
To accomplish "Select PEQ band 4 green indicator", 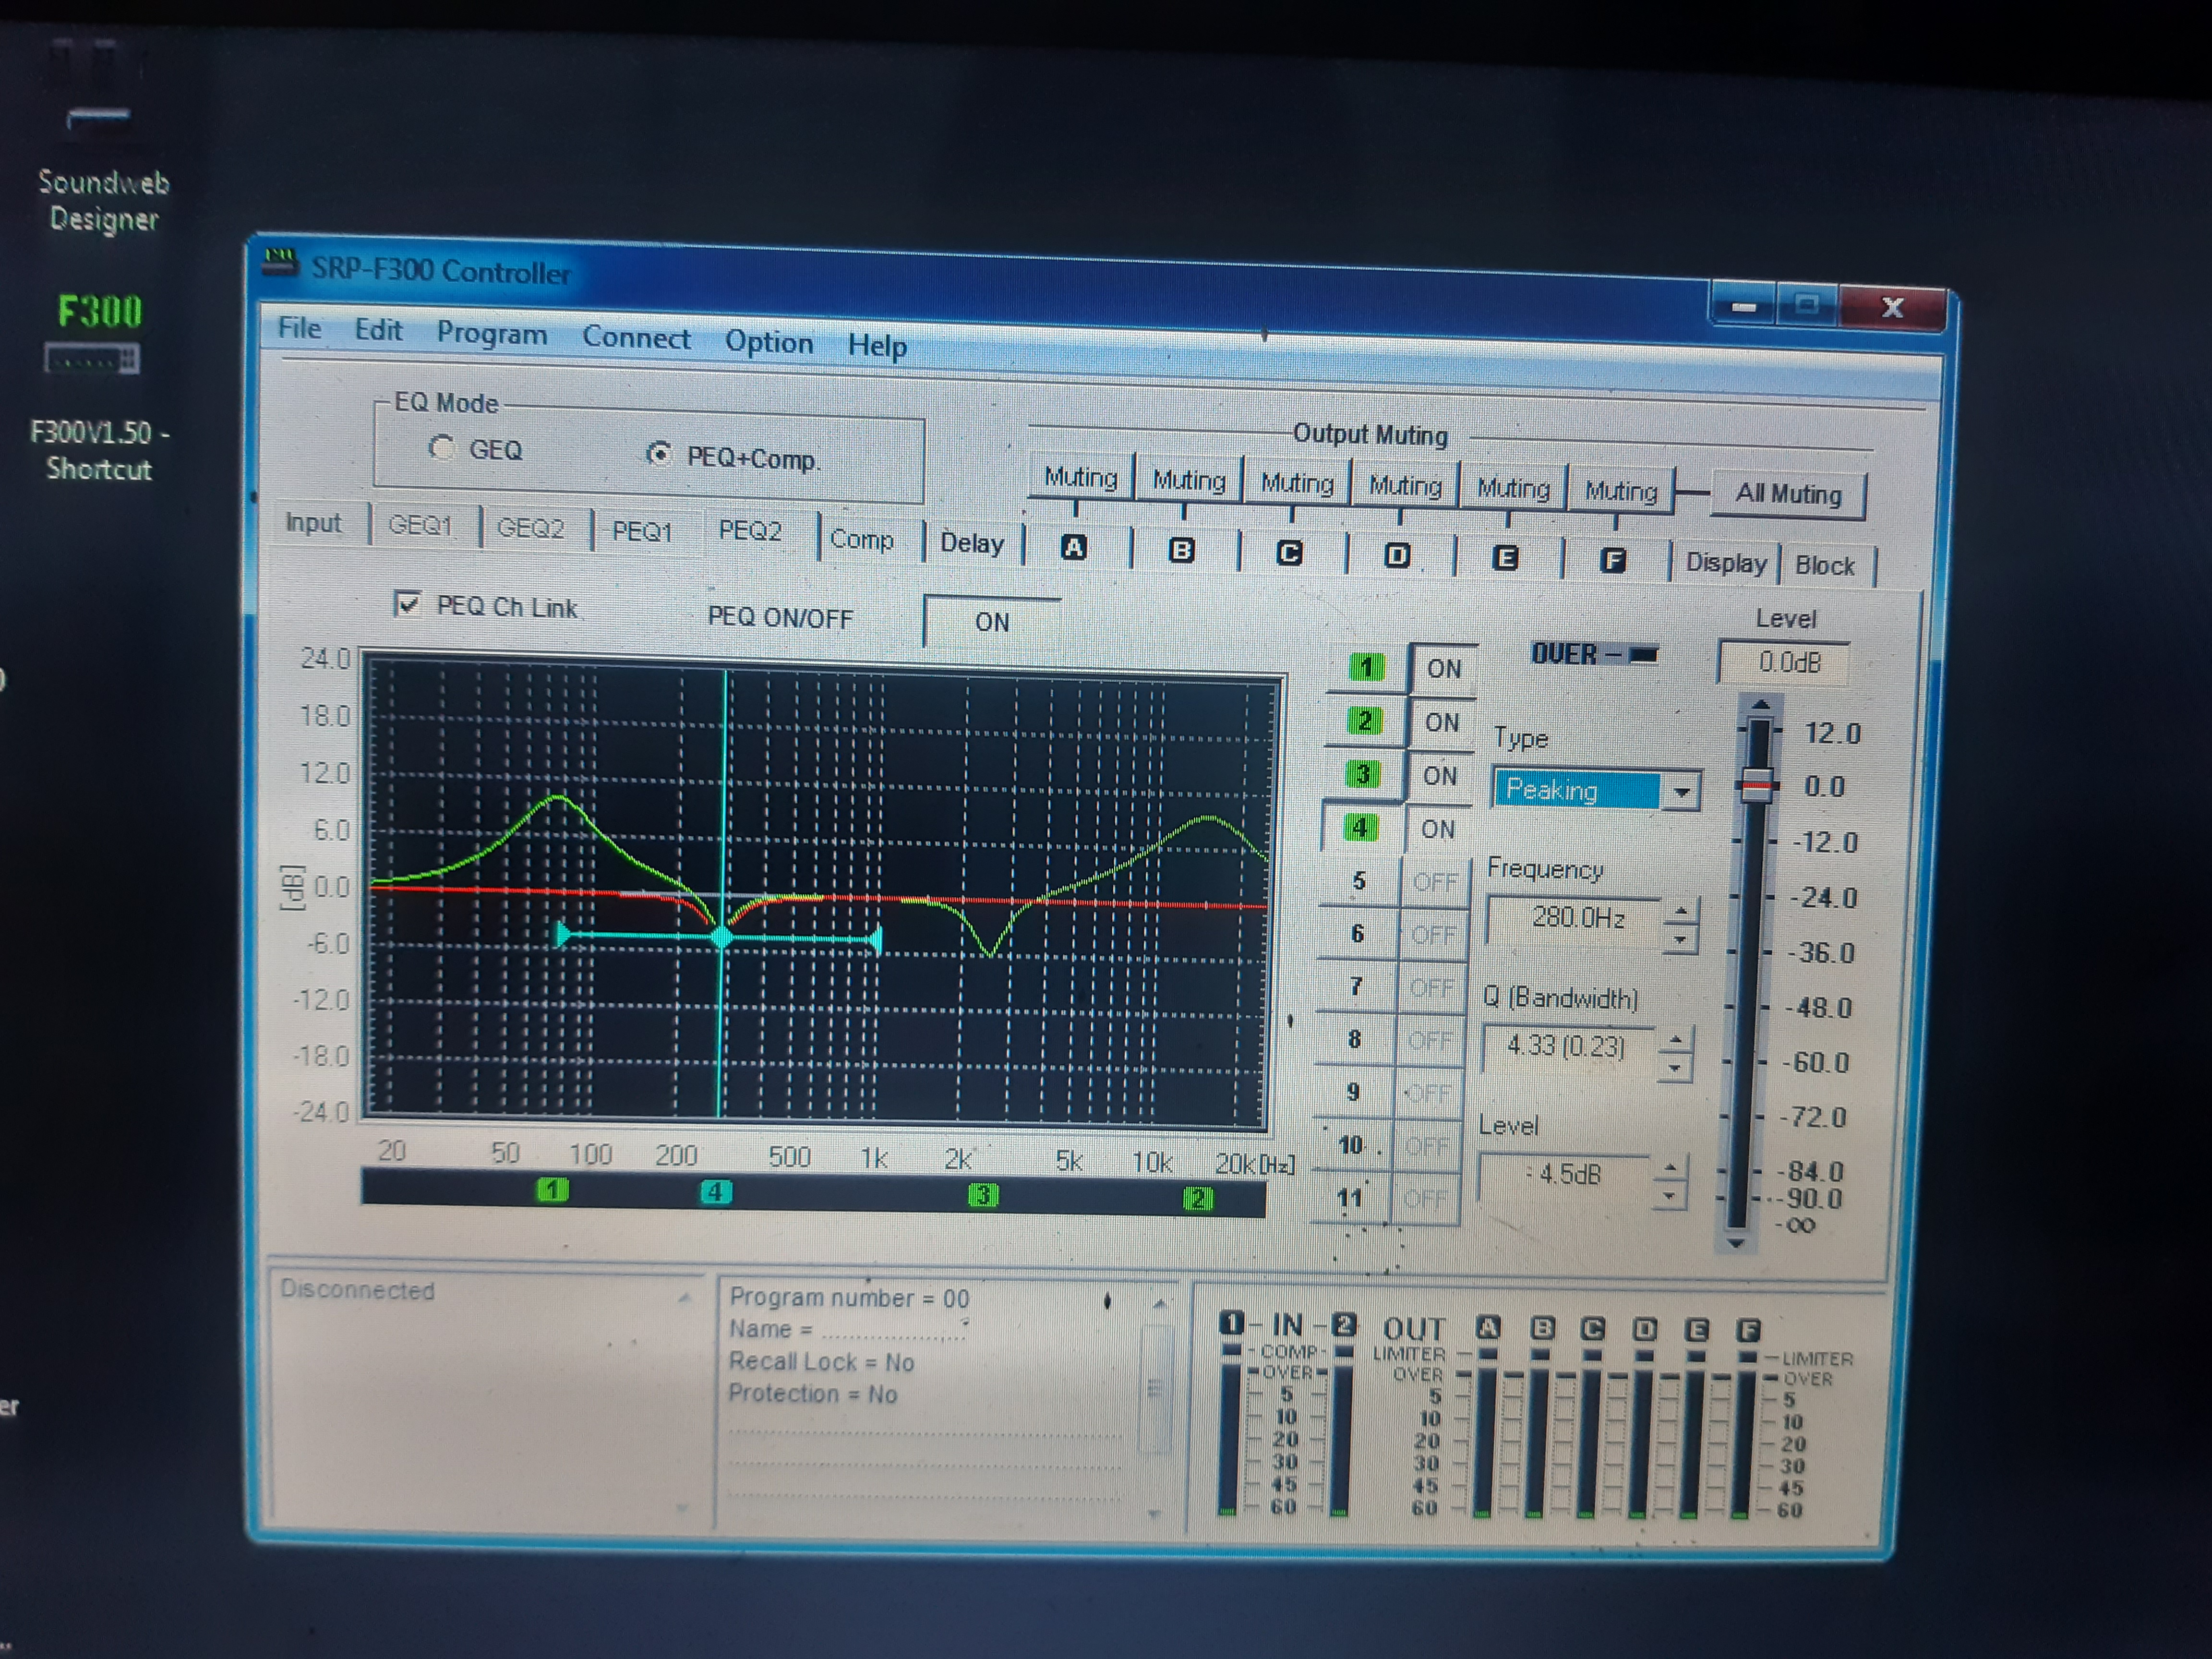I will [x=1359, y=828].
